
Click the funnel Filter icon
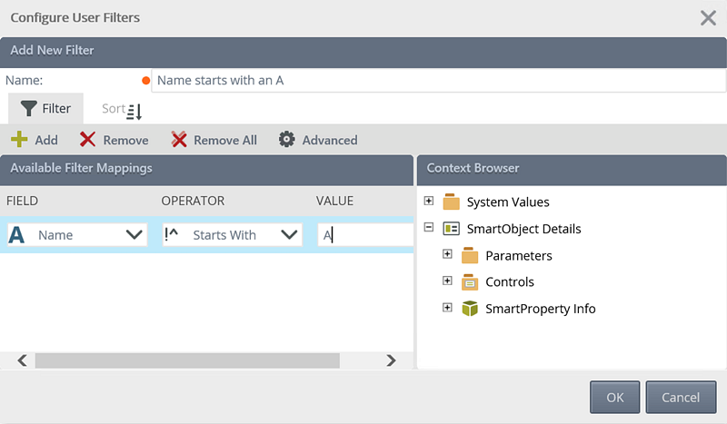point(29,108)
